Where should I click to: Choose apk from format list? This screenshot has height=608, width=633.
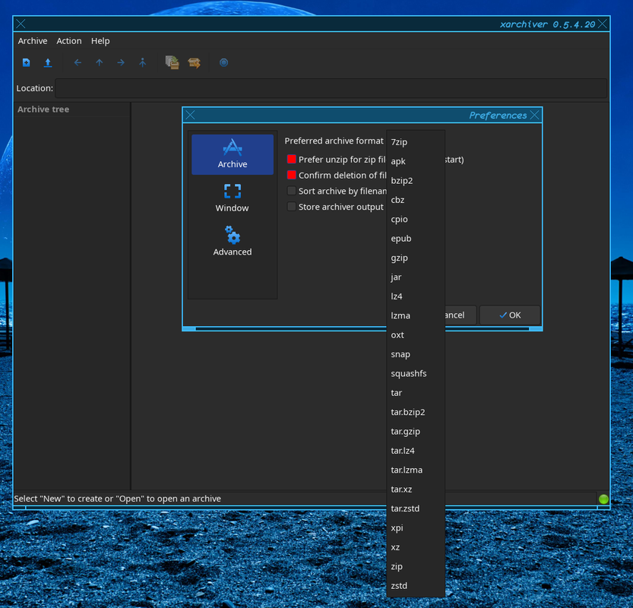416,161
